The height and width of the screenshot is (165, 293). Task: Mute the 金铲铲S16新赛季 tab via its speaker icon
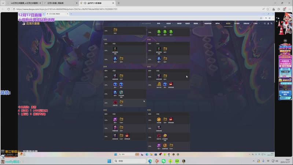point(85,3)
